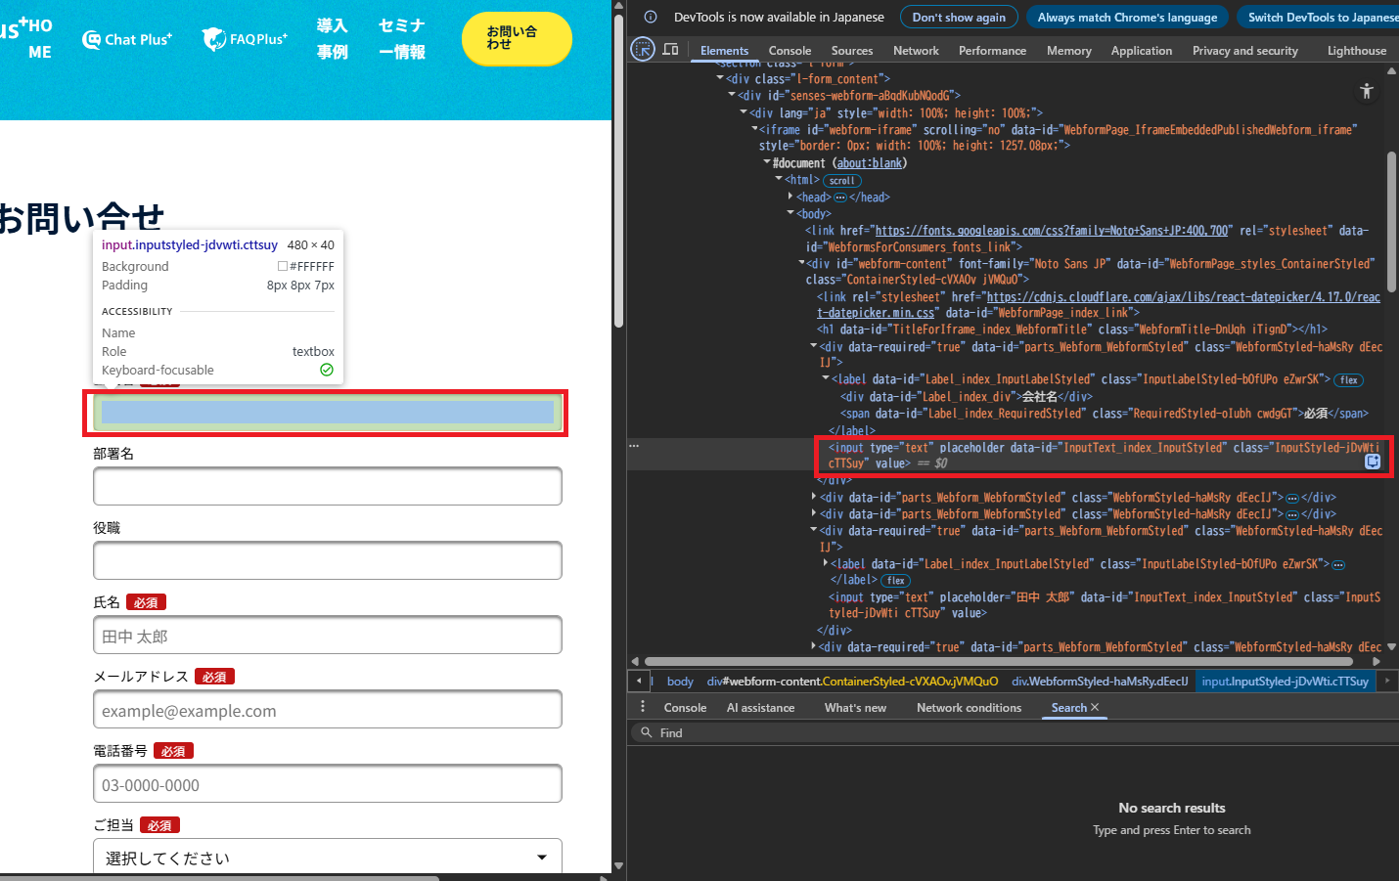Click the flex badge on label element
The image size is (1399, 881).
point(1348,379)
